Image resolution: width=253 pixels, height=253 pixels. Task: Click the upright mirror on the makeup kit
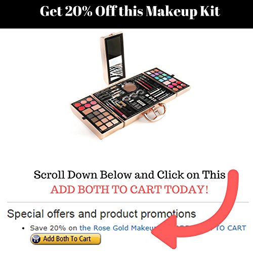pos(113,58)
